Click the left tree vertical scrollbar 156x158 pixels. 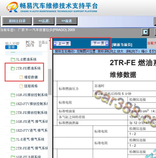(x=50, y=82)
